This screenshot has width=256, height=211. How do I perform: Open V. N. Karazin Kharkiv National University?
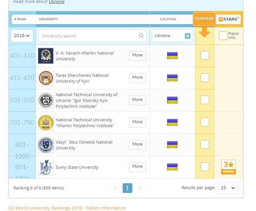[85, 56]
